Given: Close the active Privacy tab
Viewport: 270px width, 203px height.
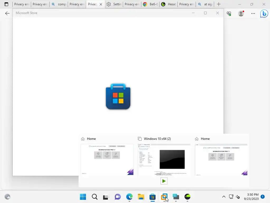Looking at the screenshot, I should 101,4.
